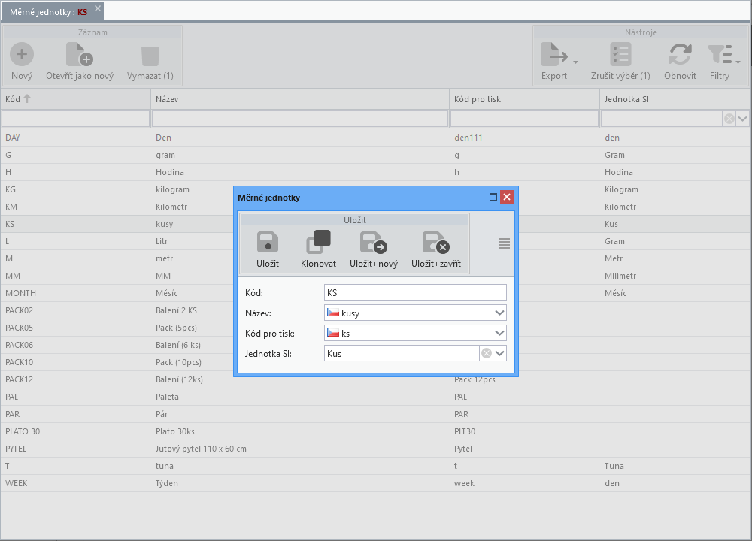Viewport: 752px width, 541px height.
Task: Select the Měrné jednotky : KS tab
Action: 48,12
